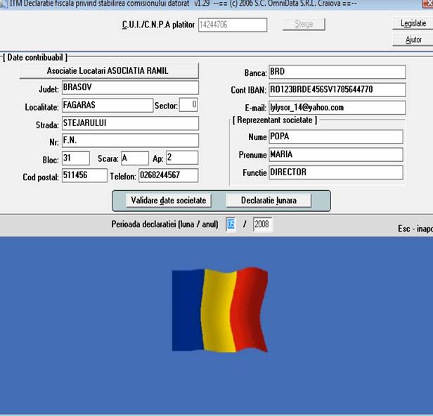
Task: Edit the Strada field STEJARULUI
Action: [x=129, y=122]
